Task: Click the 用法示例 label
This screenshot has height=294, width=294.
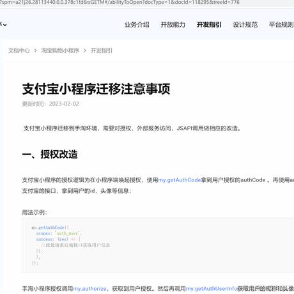Action: tap(35, 212)
